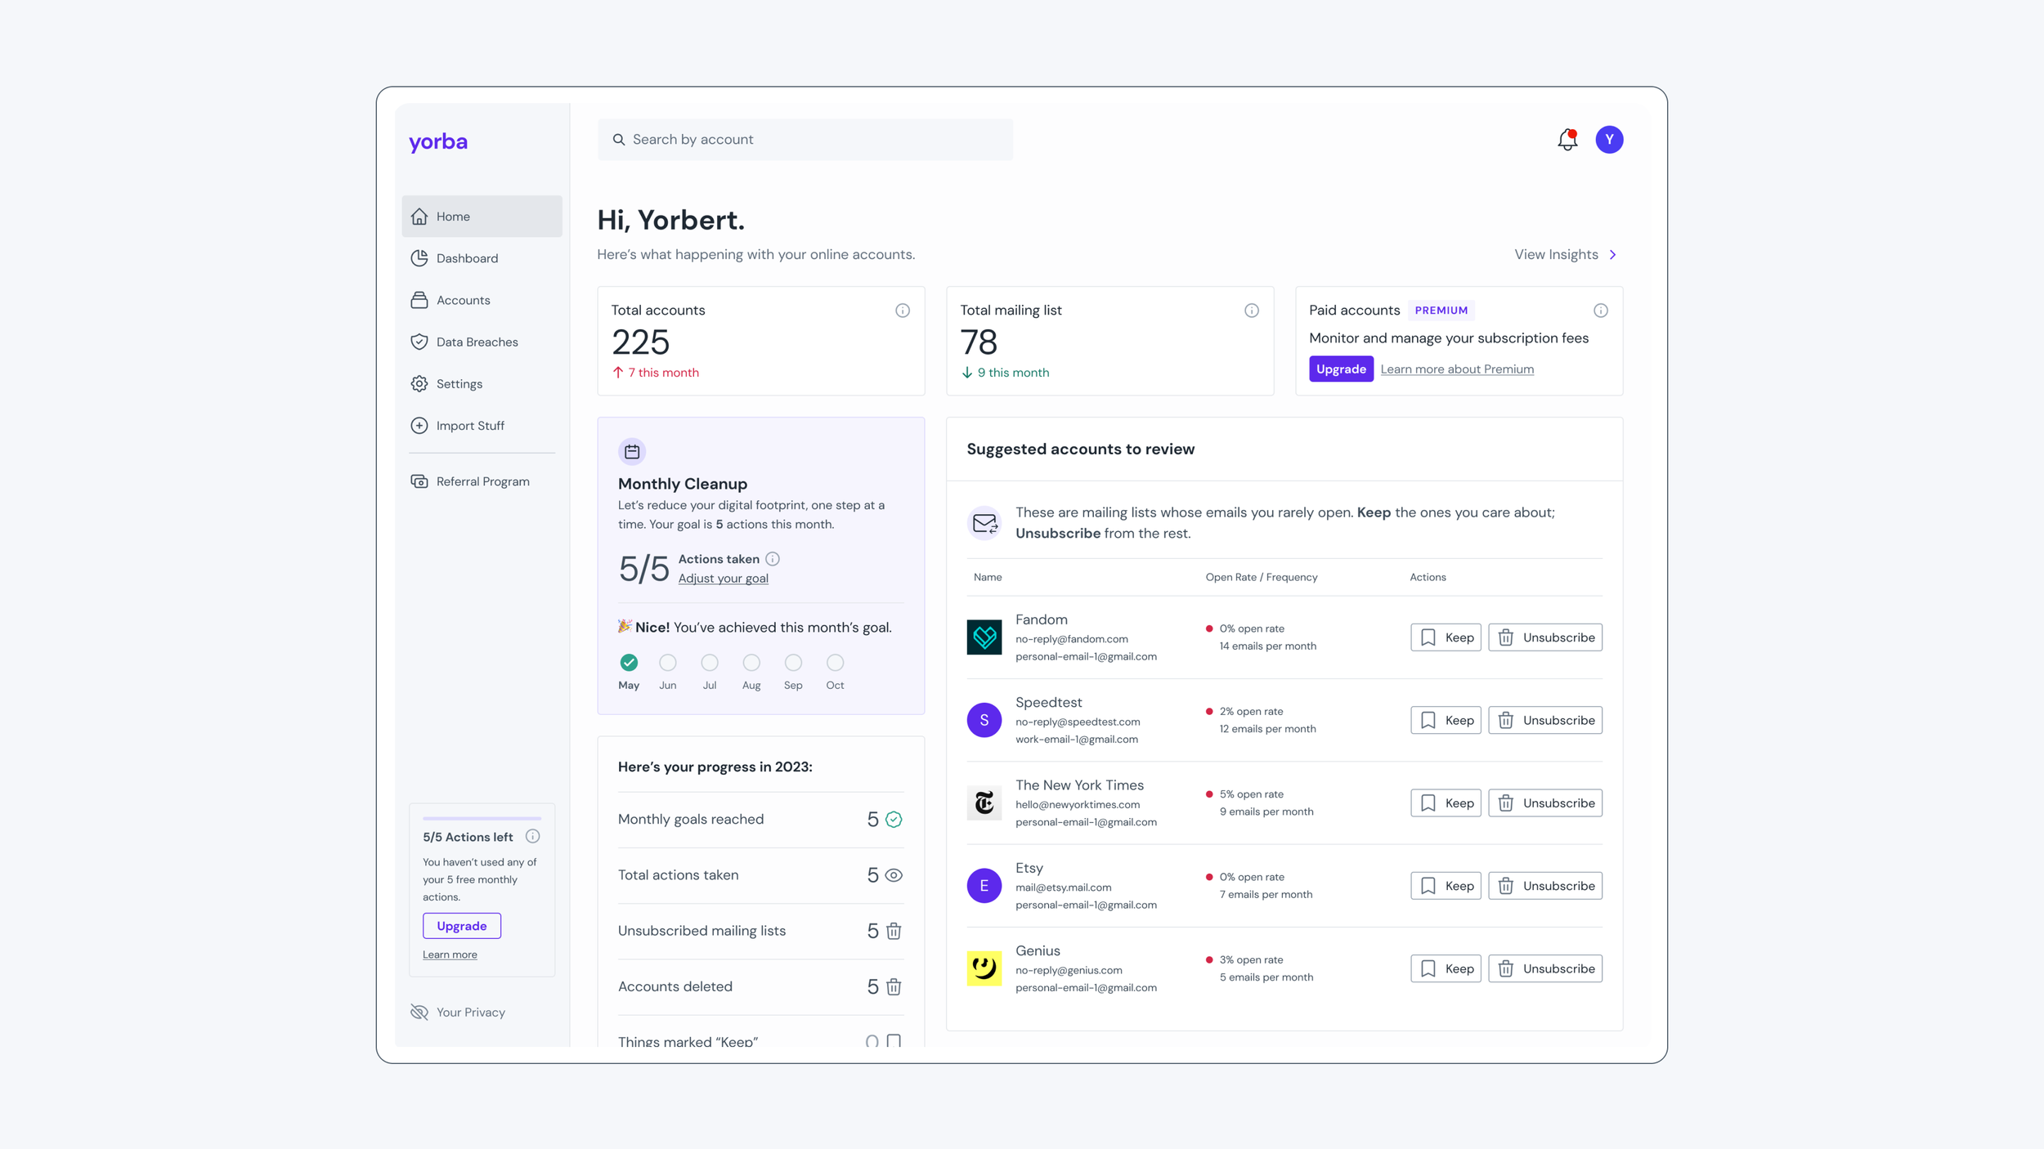
Task: Select the Jun month circle
Action: [667, 663]
